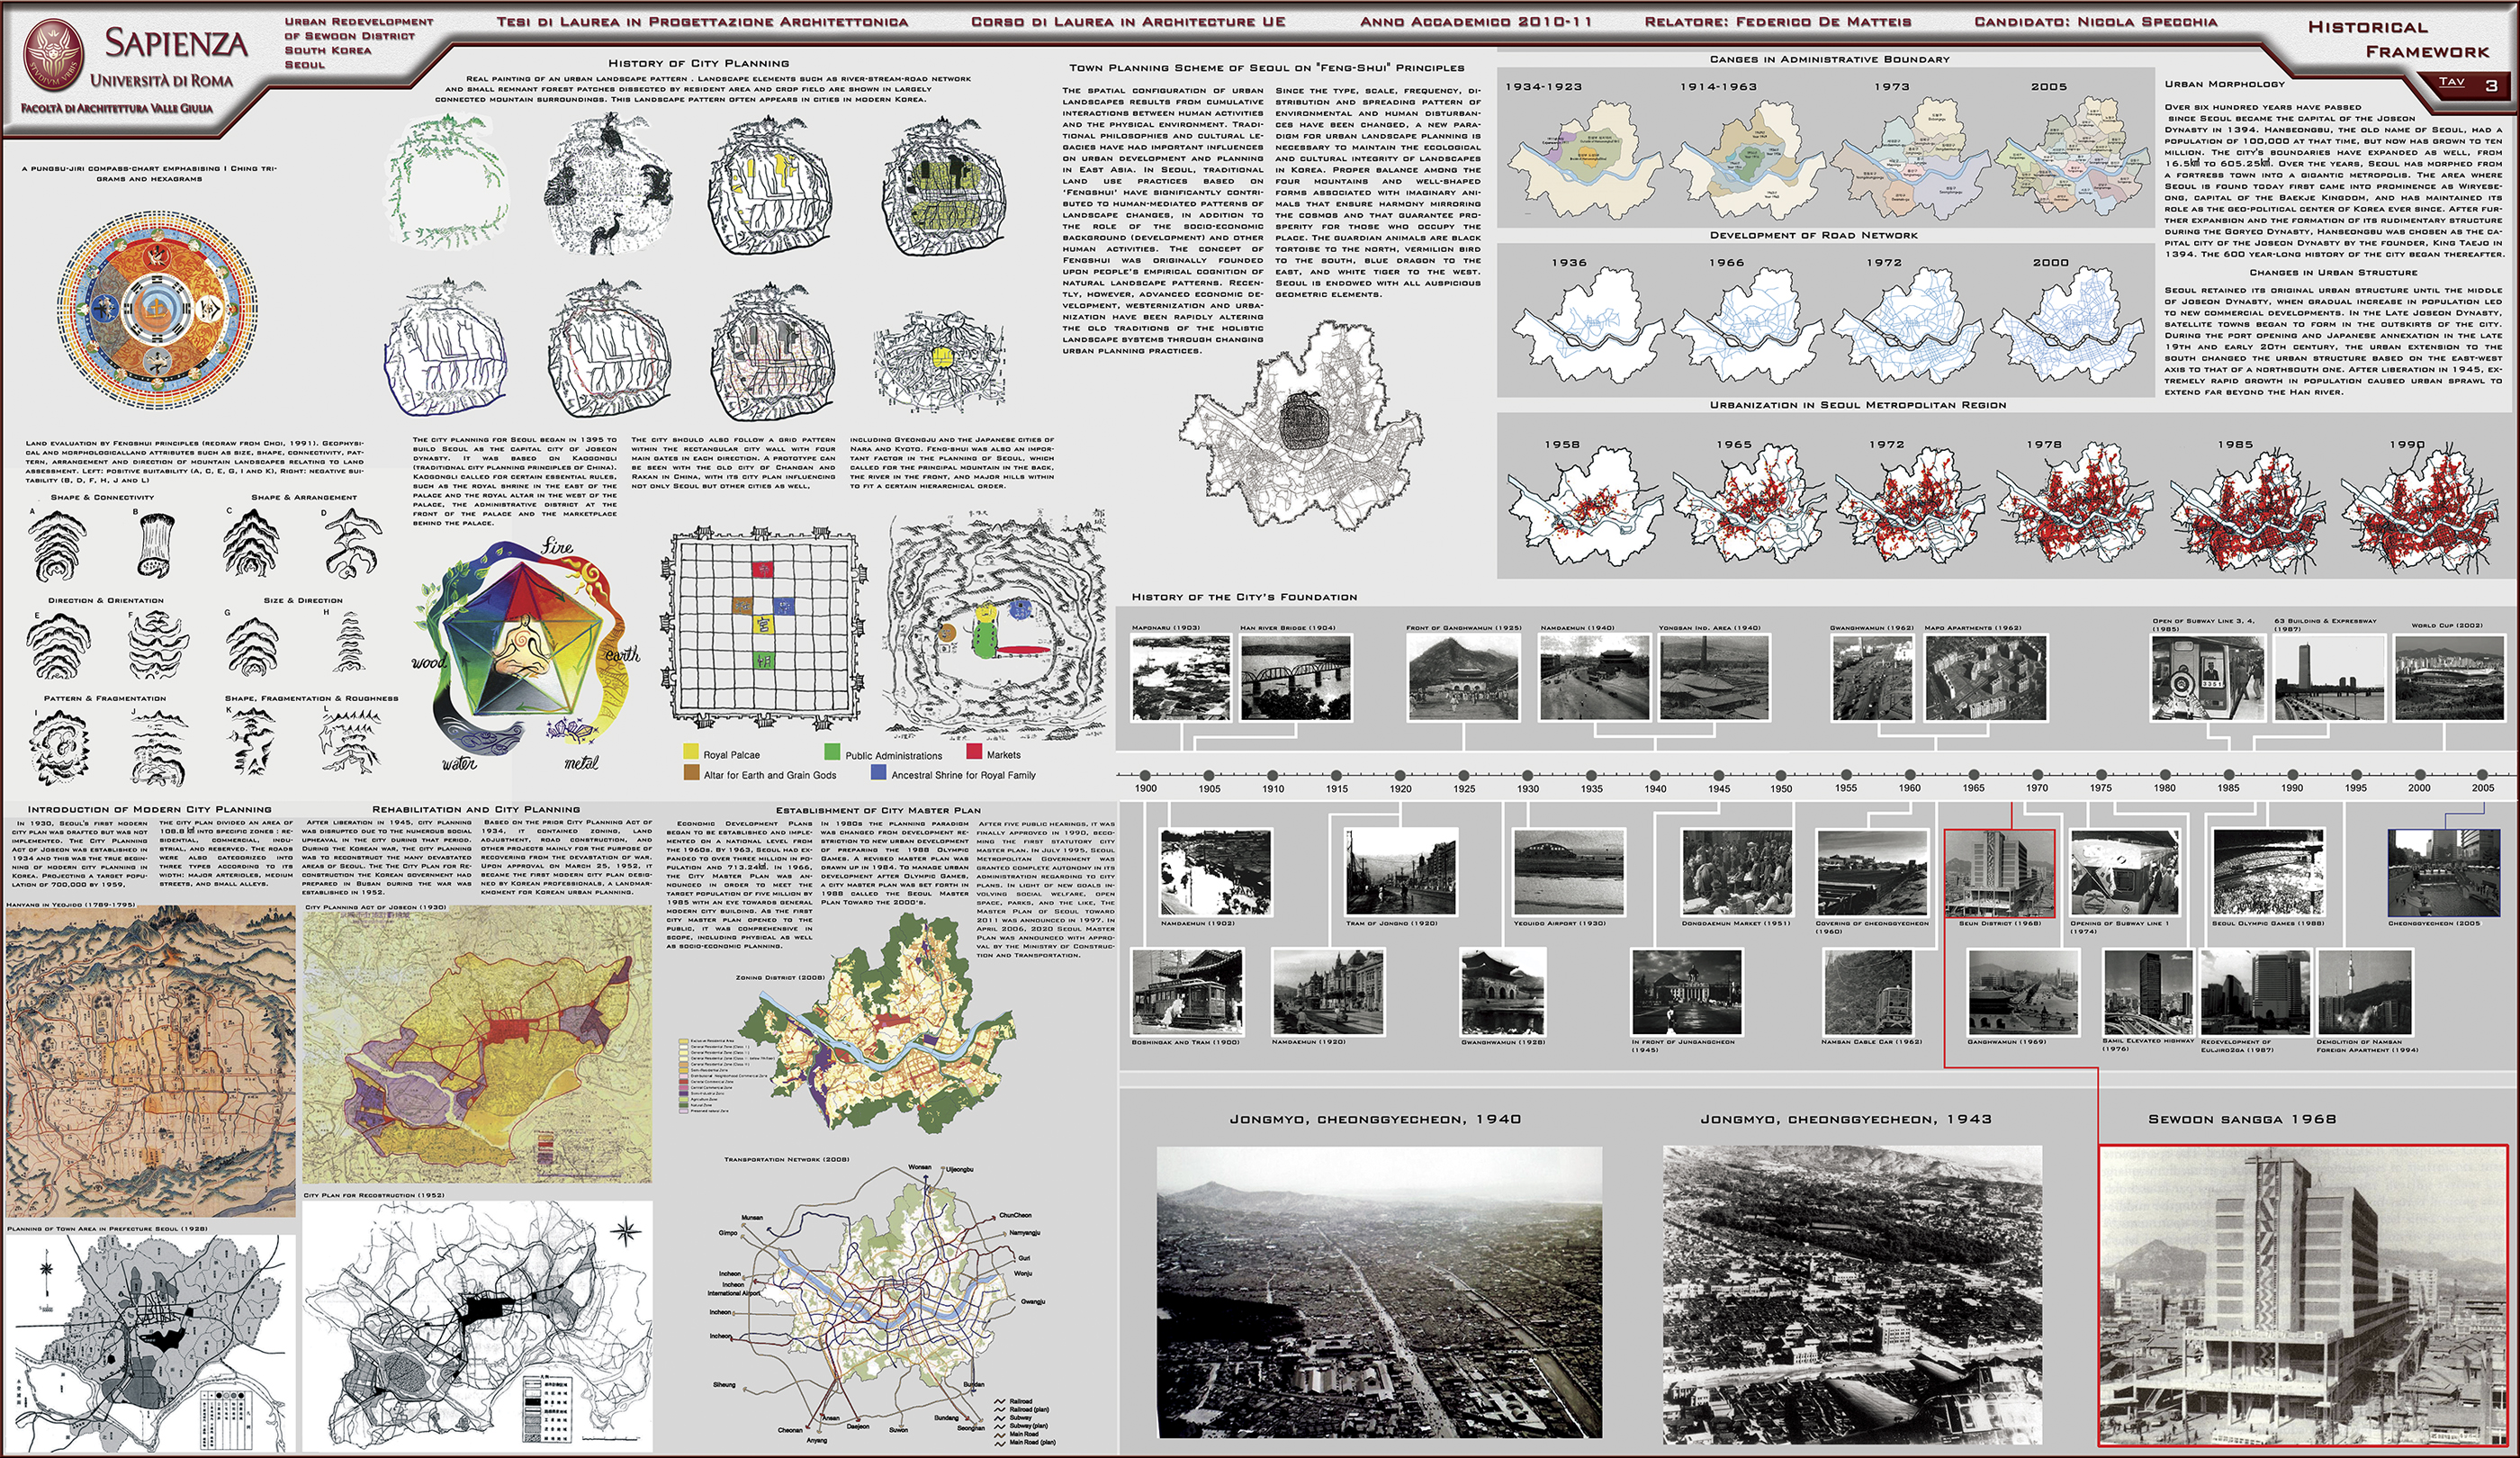Click the 1925 timeline marker dot
The image size is (2520, 1458).
pyautogui.click(x=1464, y=775)
